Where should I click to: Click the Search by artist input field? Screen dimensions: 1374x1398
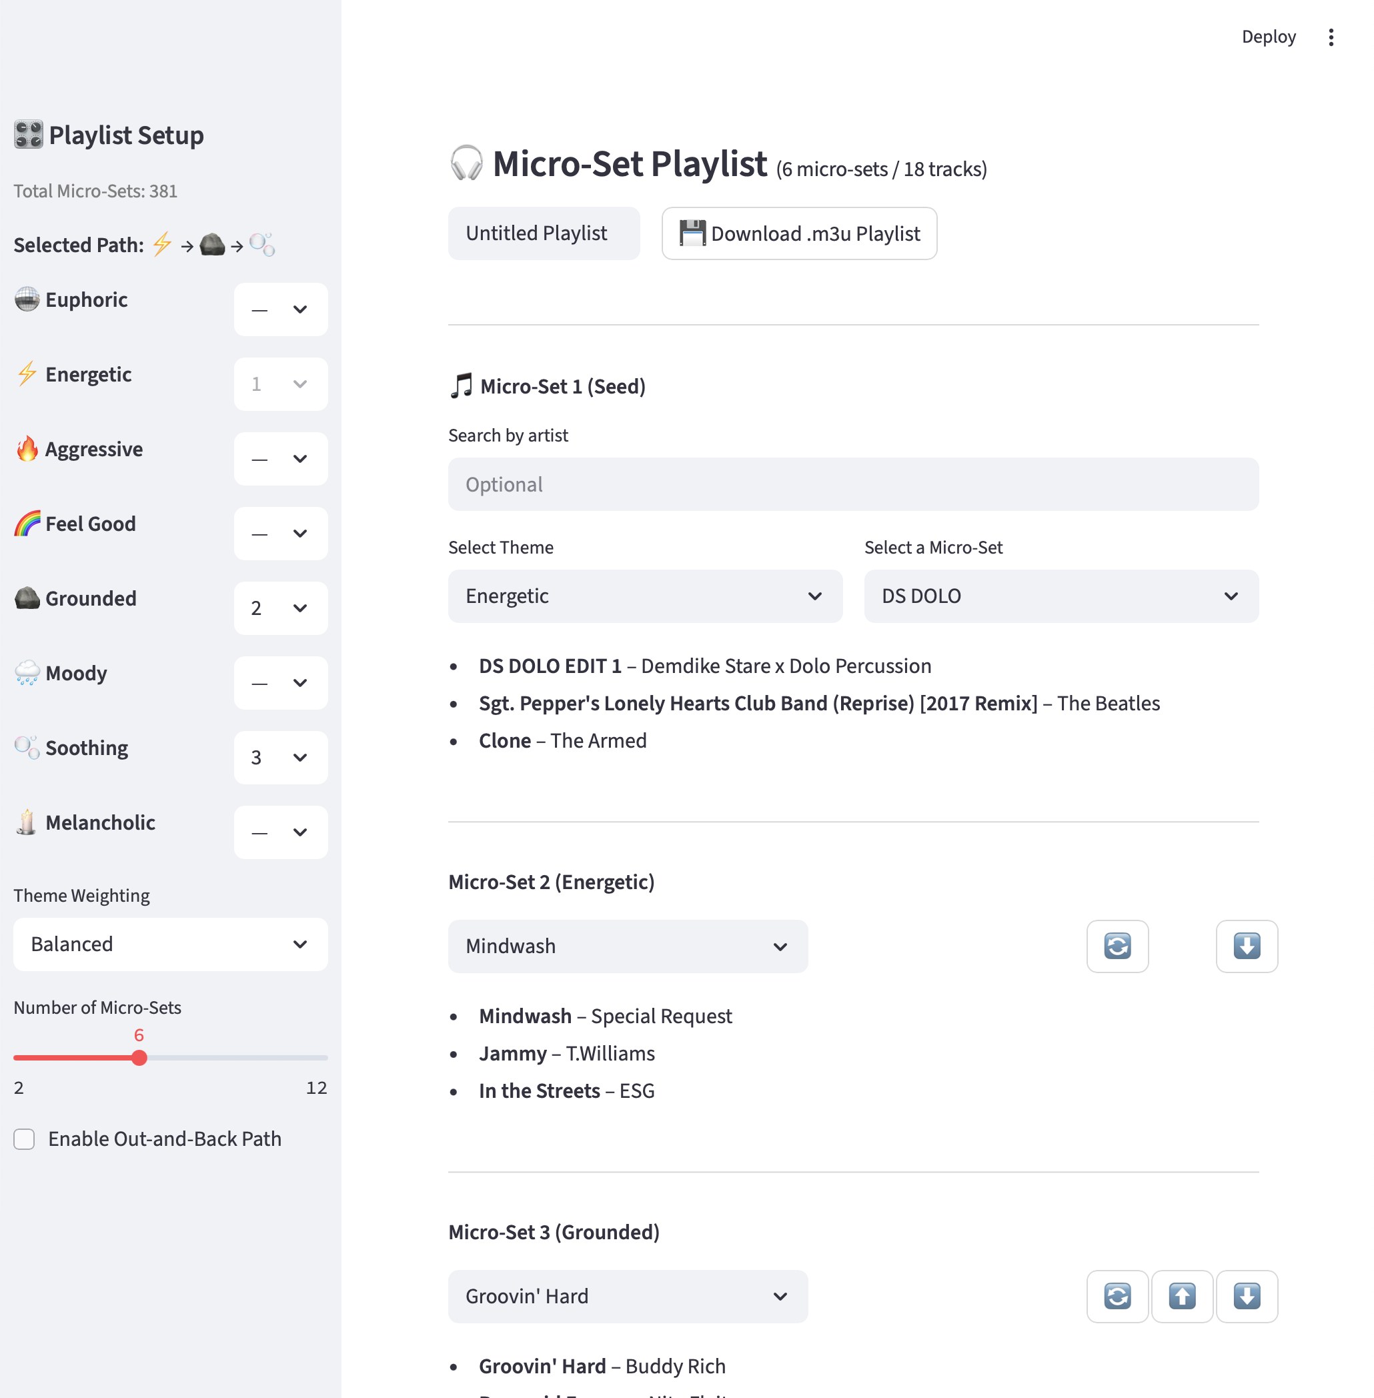[853, 484]
